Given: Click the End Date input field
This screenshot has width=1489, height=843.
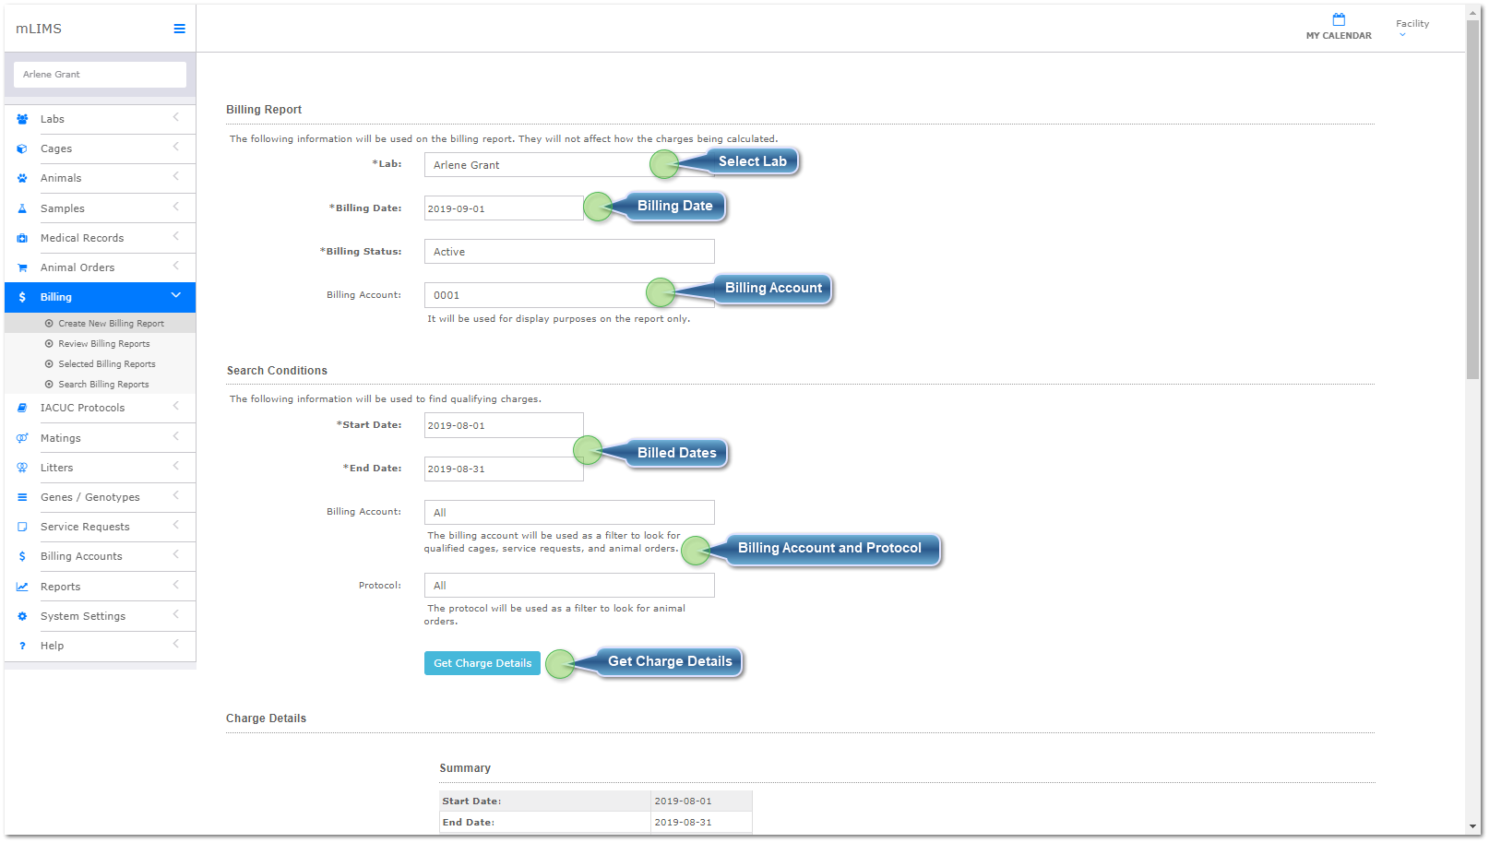Looking at the screenshot, I should coord(504,469).
